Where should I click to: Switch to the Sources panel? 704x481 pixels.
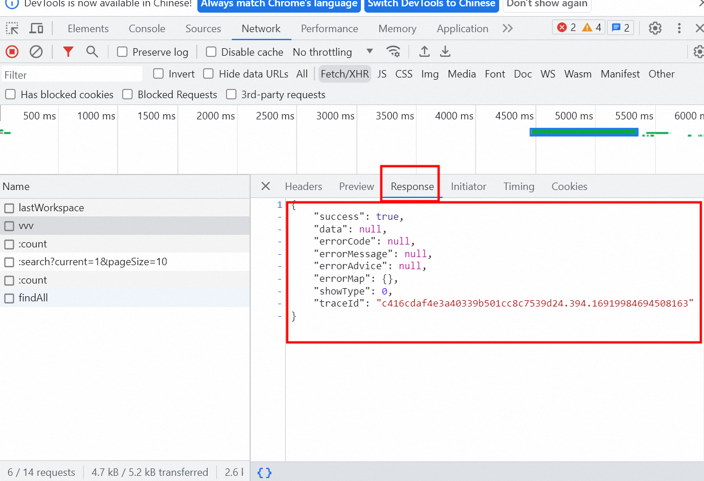pyautogui.click(x=203, y=28)
